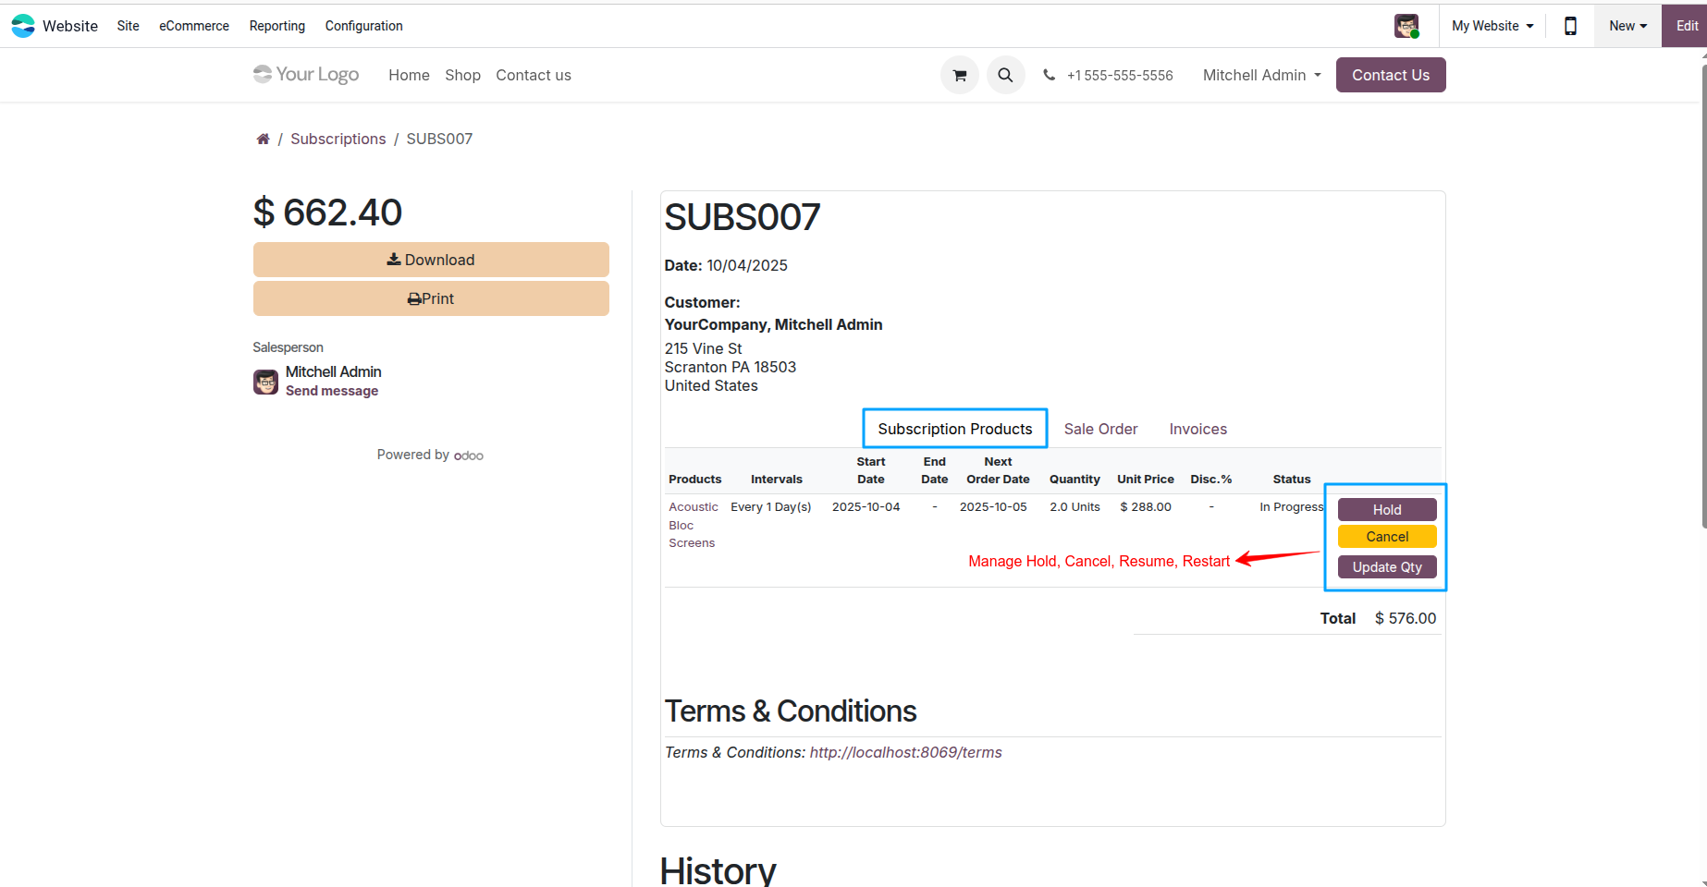1707x887 pixels.
Task: Click the Website app name
Action: click(70, 26)
